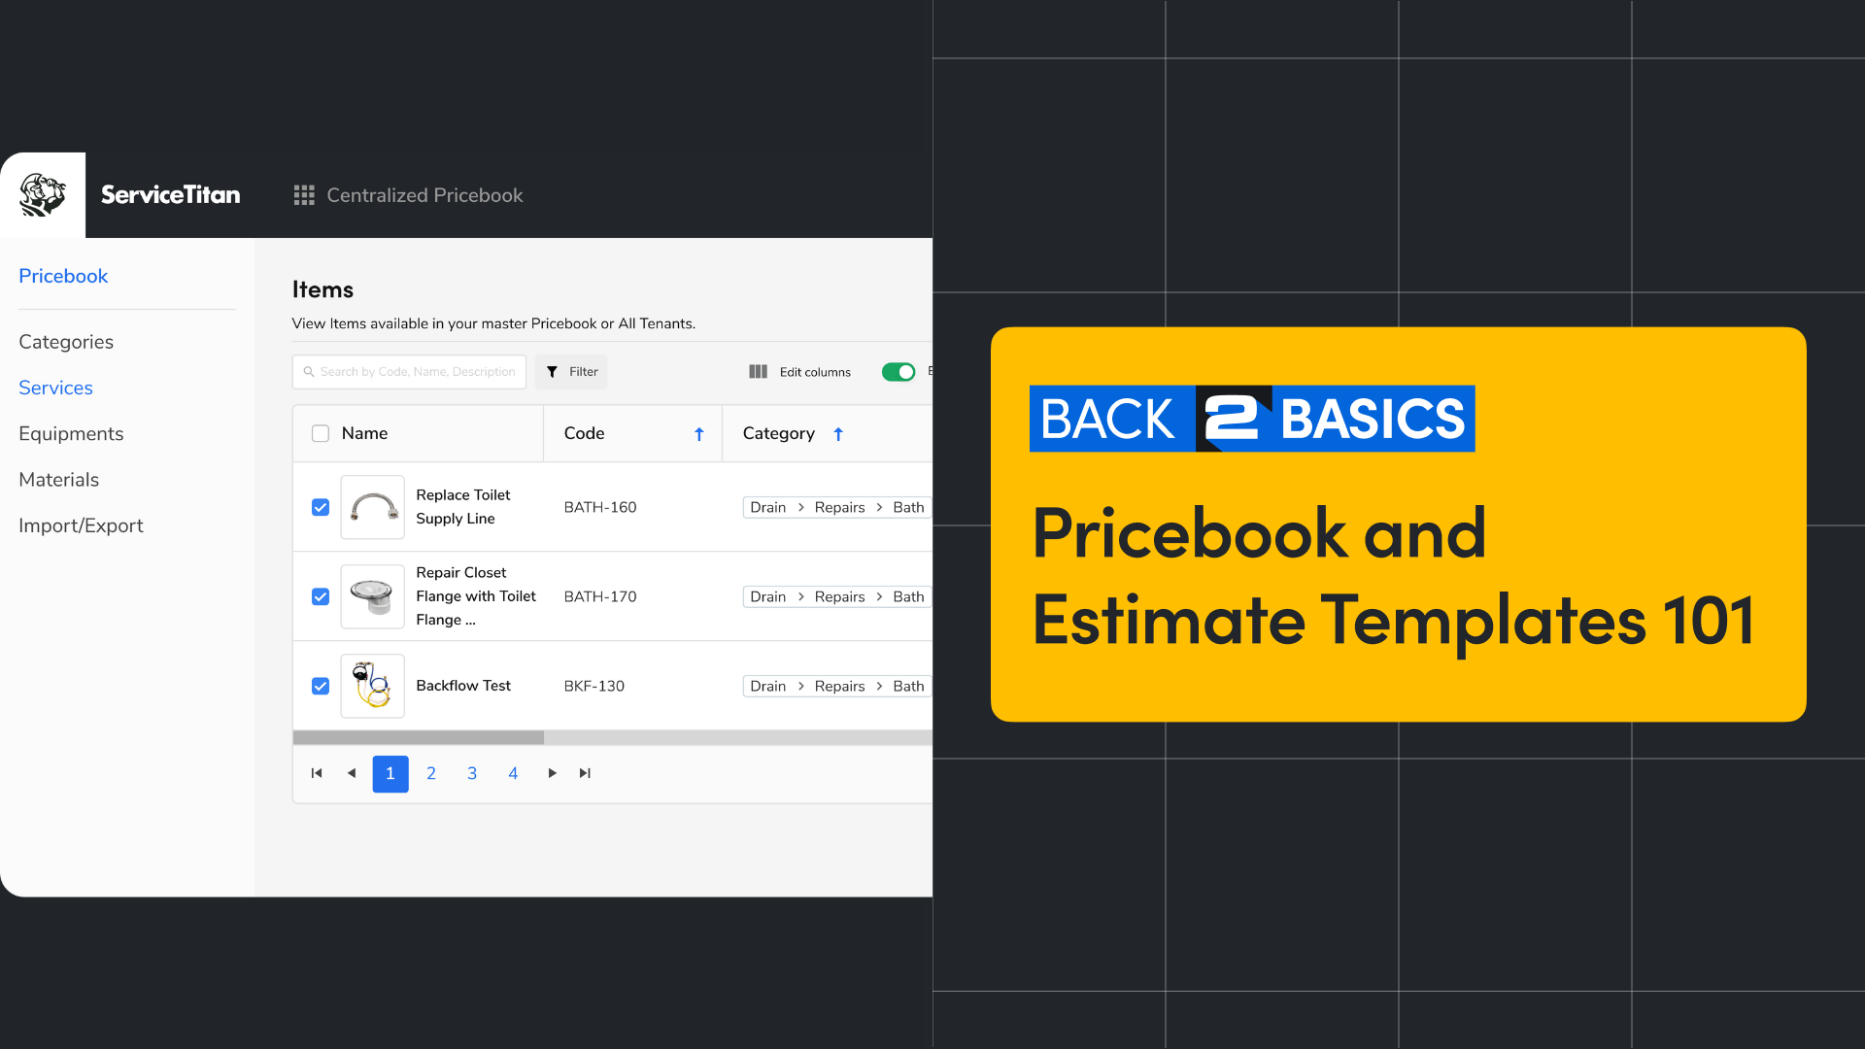Sort by Code using the ascending arrow
This screenshot has height=1049, width=1865.
(x=699, y=434)
